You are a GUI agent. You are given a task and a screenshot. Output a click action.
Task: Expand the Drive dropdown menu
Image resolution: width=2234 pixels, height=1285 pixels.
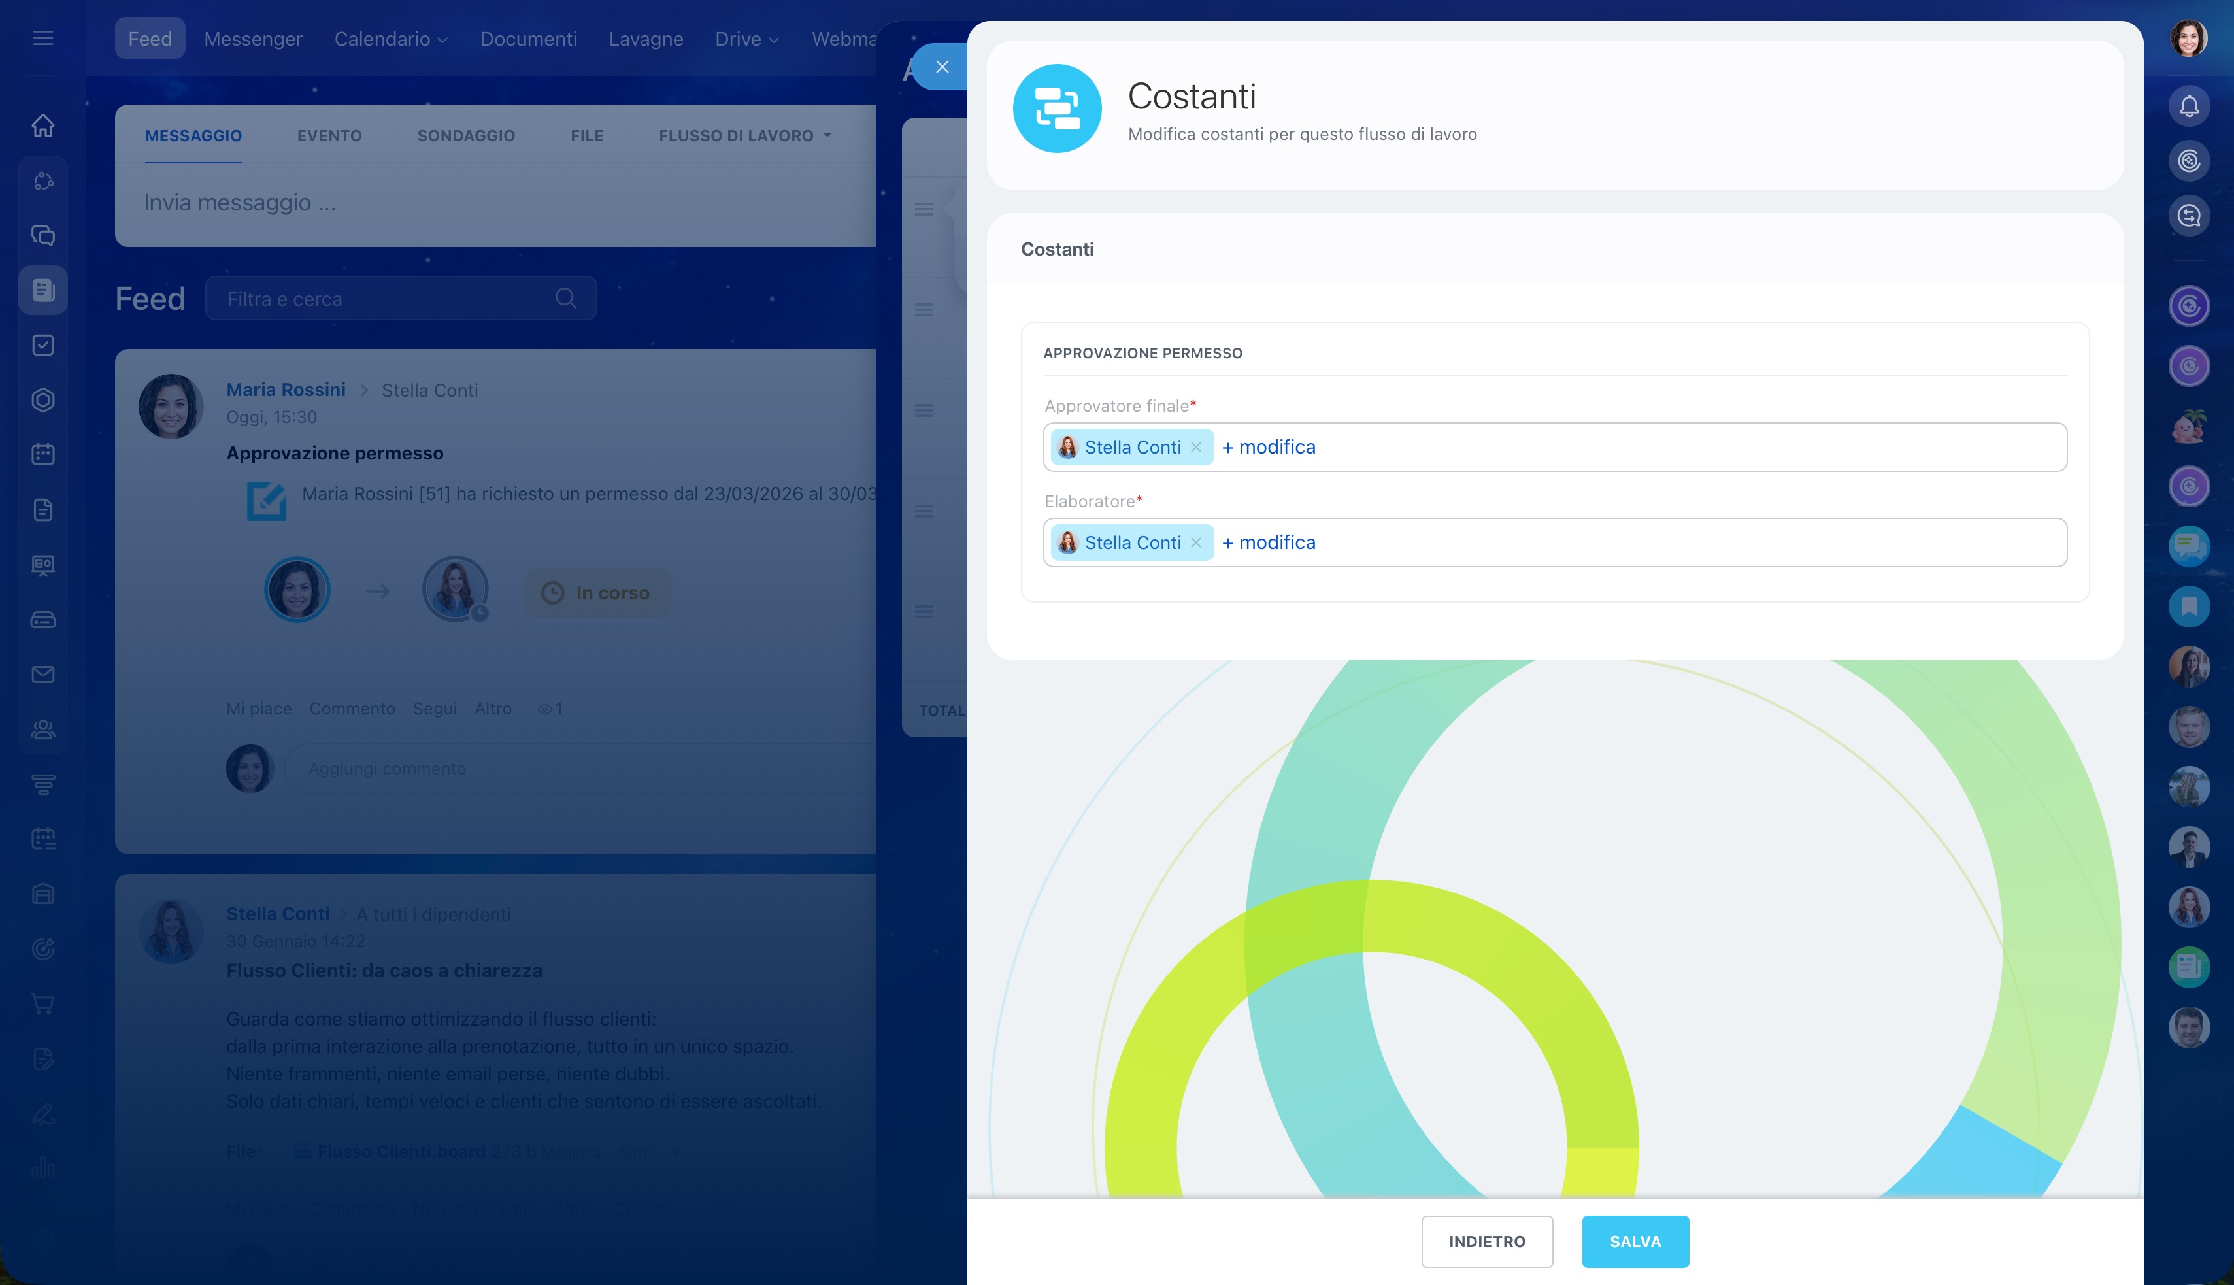point(746,39)
